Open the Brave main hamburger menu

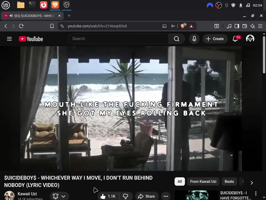pos(260,26)
